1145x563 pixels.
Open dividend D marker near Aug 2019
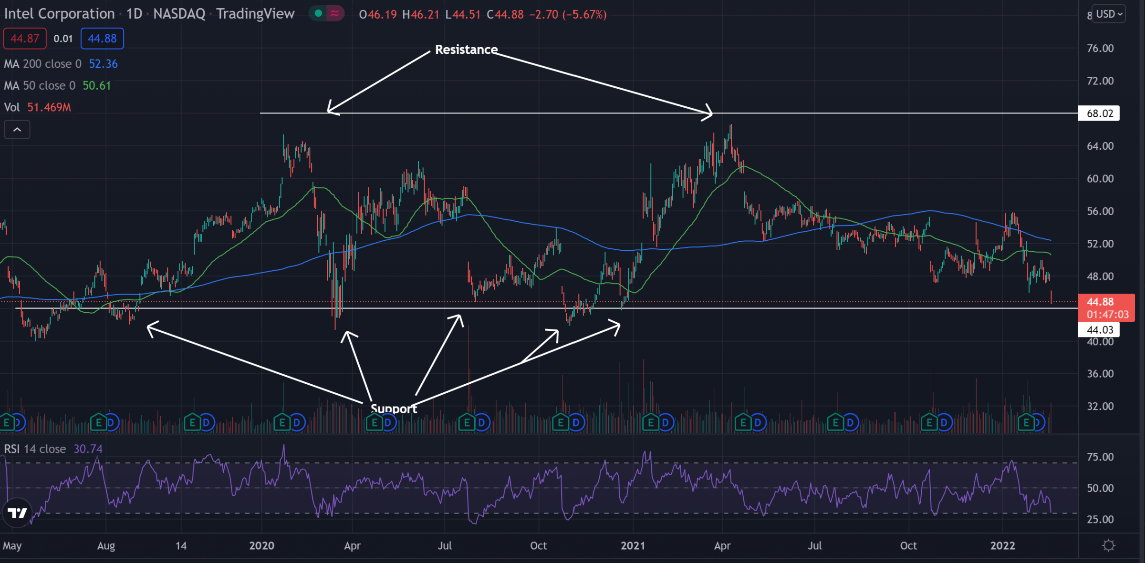point(111,422)
